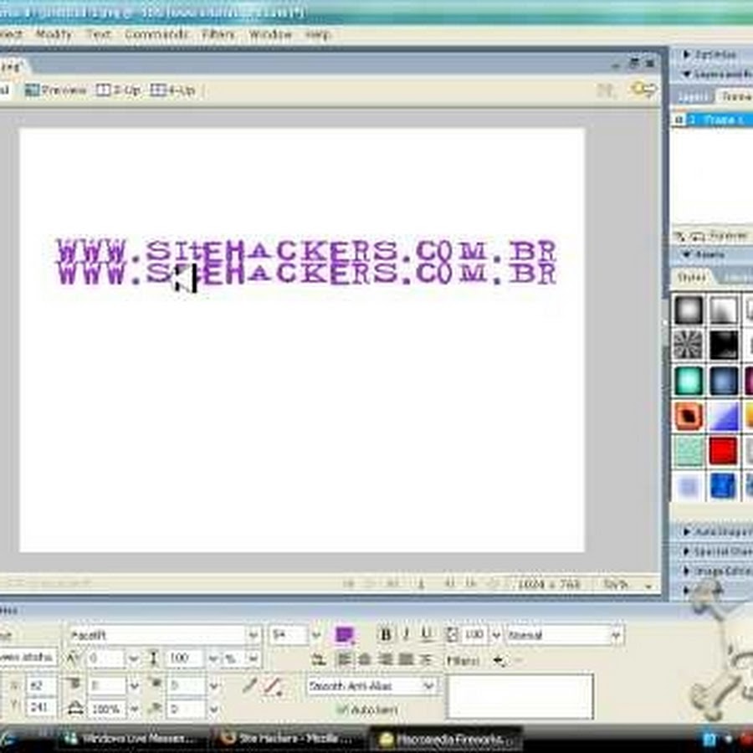Apply the gray radial gradient style
The width and height of the screenshot is (753, 753).
pyautogui.click(x=689, y=310)
